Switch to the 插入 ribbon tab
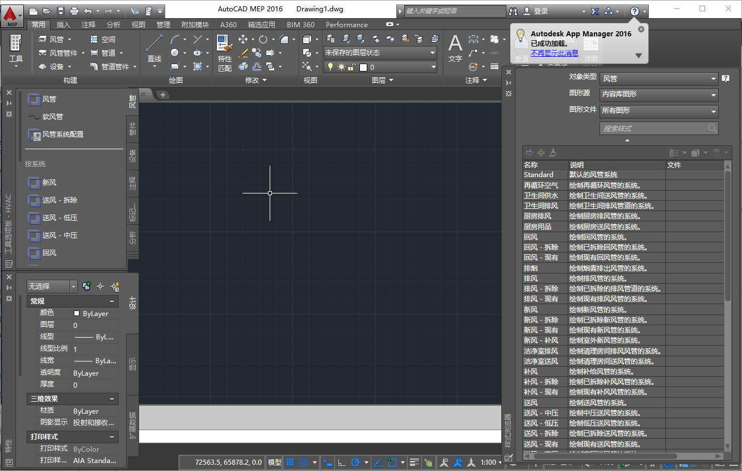This screenshot has width=742, height=471. [x=64, y=24]
